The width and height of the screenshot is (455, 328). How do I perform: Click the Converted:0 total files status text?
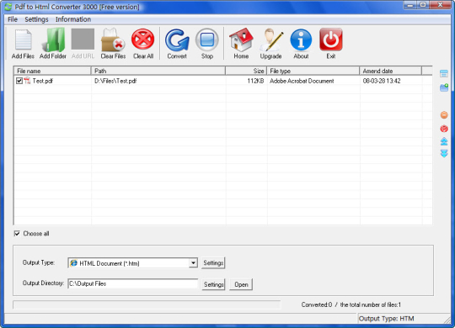point(351,304)
